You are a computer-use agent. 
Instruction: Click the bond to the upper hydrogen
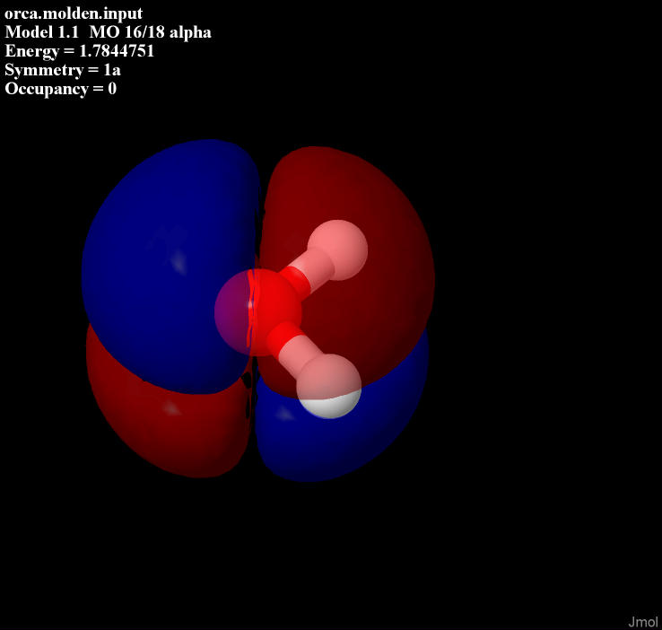pyautogui.click(x=305, y=274)
